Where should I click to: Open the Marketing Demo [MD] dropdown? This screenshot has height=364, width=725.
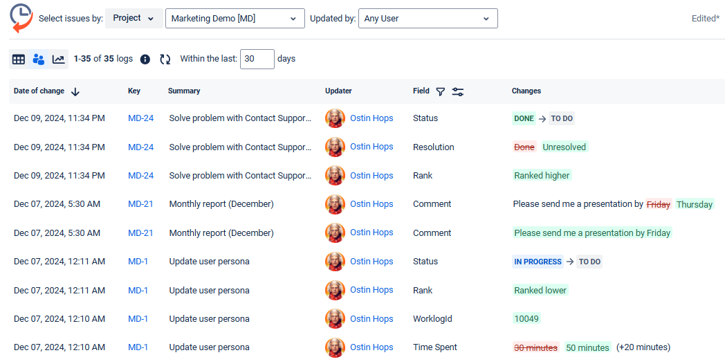(x=235, y=19)
